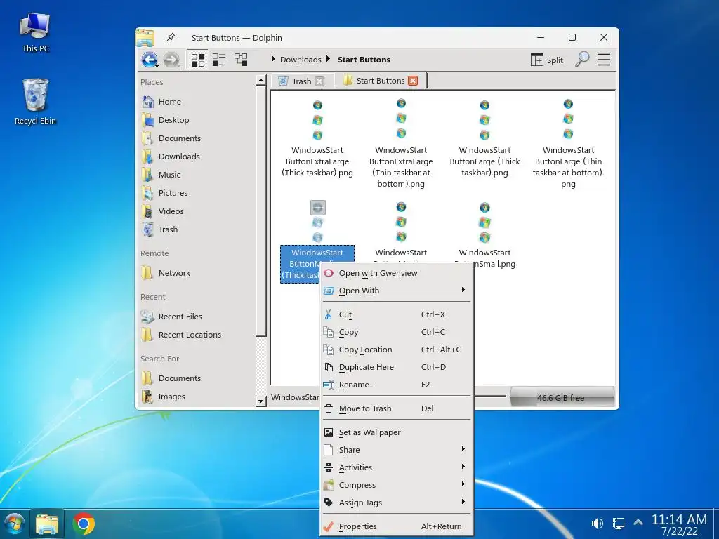Select WindowsStartButtonLarge (Thin taskbar at bottom).png

pyautogui.click(x=568, y=143)
